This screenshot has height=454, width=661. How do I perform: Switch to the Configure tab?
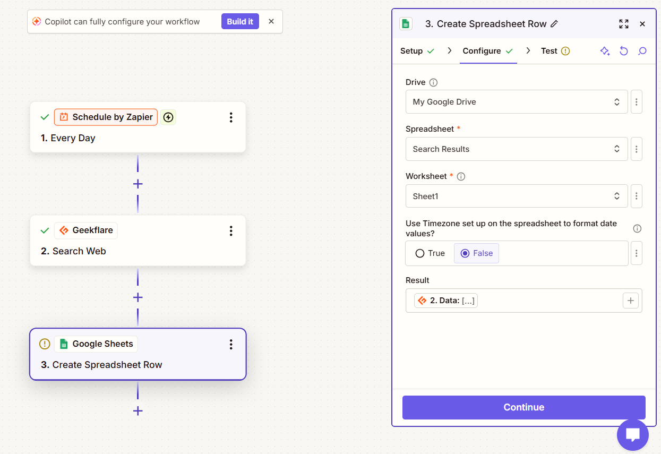[488, 51]
